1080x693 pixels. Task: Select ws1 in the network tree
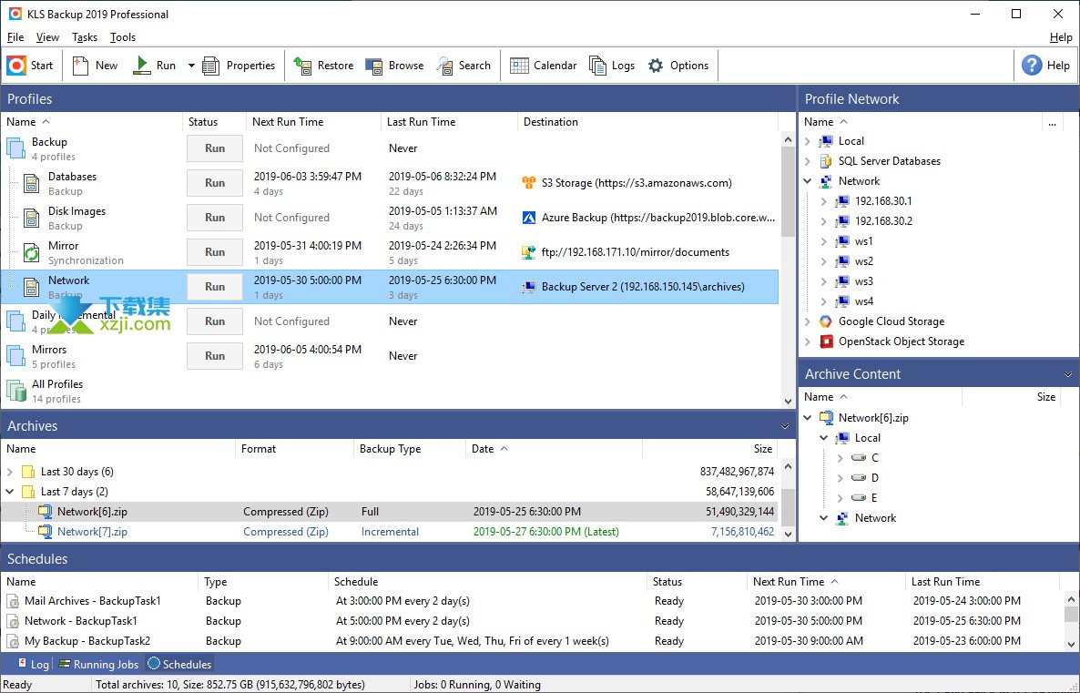(x=863, y=241)
